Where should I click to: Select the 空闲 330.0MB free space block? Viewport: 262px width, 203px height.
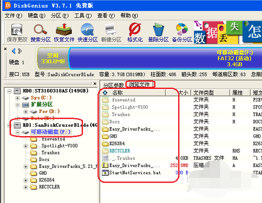coord(53,59)
